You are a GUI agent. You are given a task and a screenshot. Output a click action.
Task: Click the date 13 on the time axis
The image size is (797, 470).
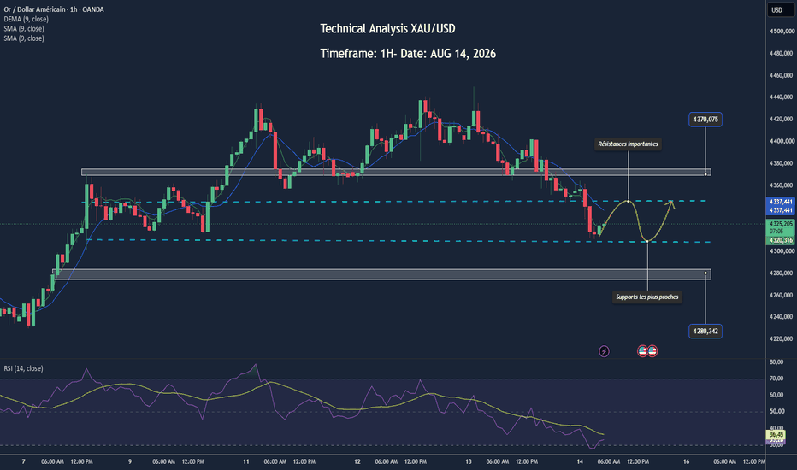tap(469, 461)
